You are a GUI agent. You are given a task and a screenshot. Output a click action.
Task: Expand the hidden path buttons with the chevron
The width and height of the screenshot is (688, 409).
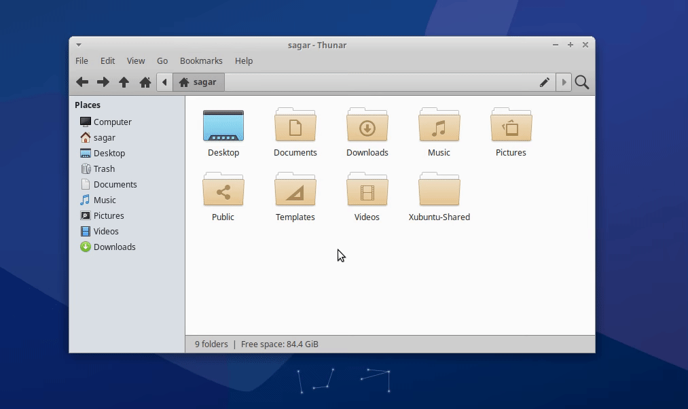(x=564, y=82)
